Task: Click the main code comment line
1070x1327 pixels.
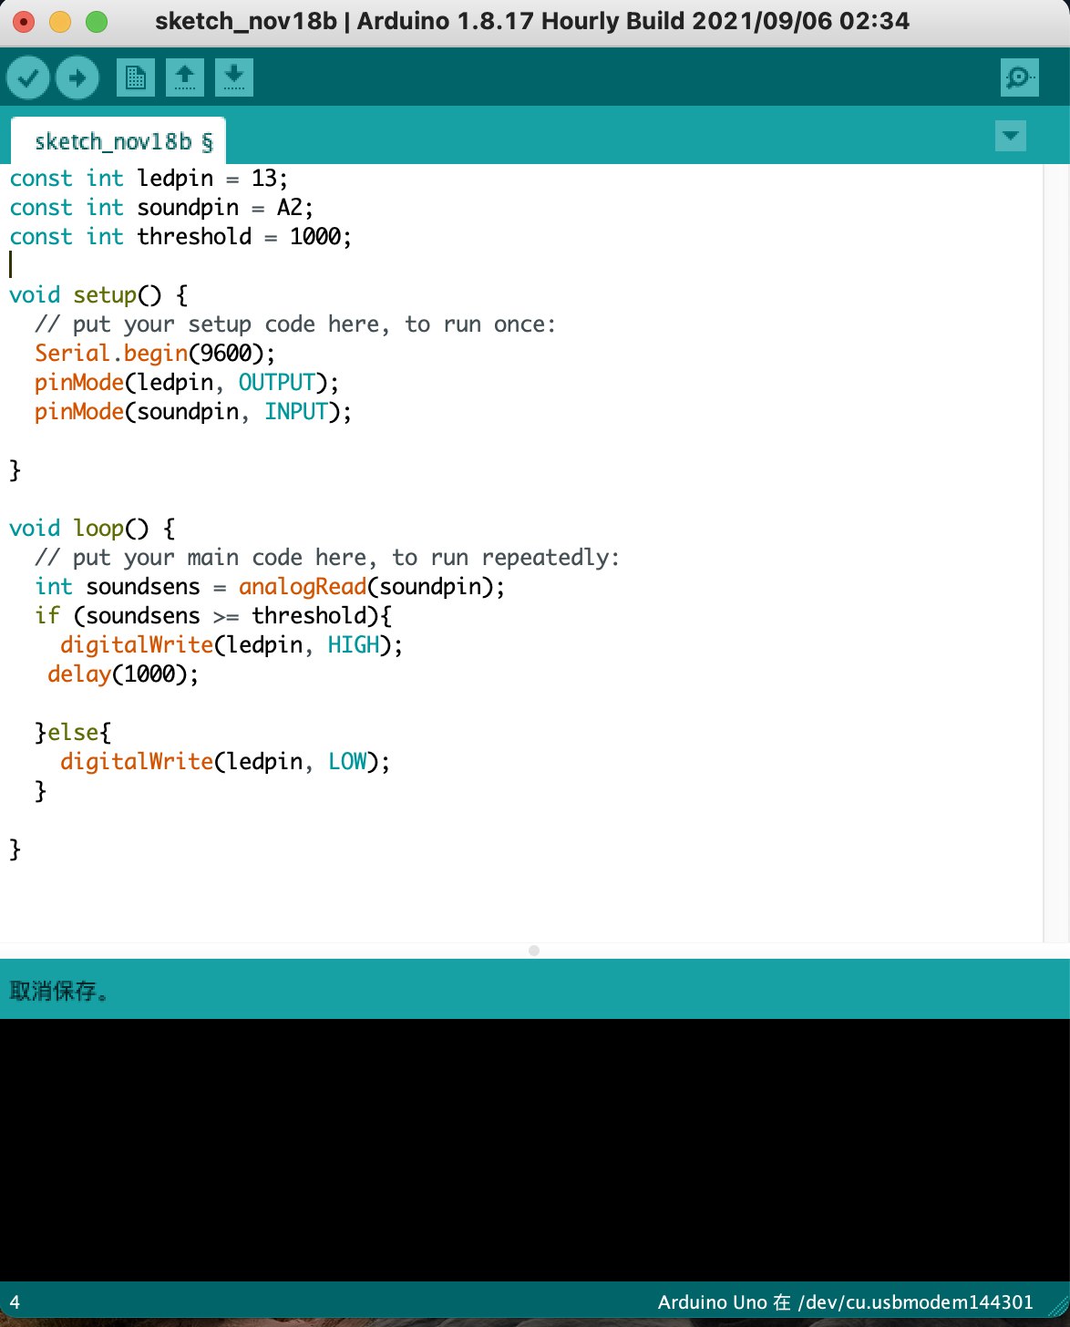Action: [327, 558]
